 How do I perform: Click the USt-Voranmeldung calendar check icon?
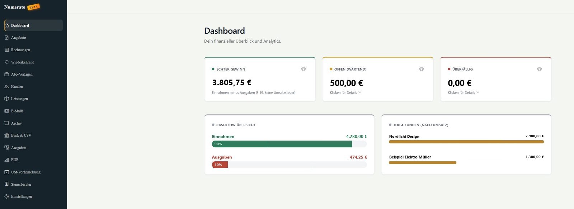[x=6, y=172]
